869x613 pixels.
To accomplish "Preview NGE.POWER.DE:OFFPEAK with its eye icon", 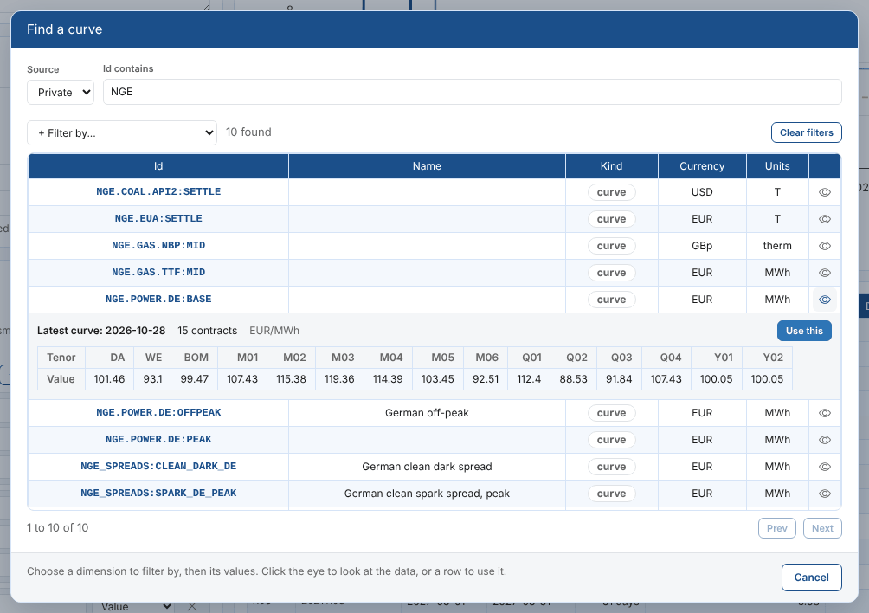I will click(x=825, y=413).
